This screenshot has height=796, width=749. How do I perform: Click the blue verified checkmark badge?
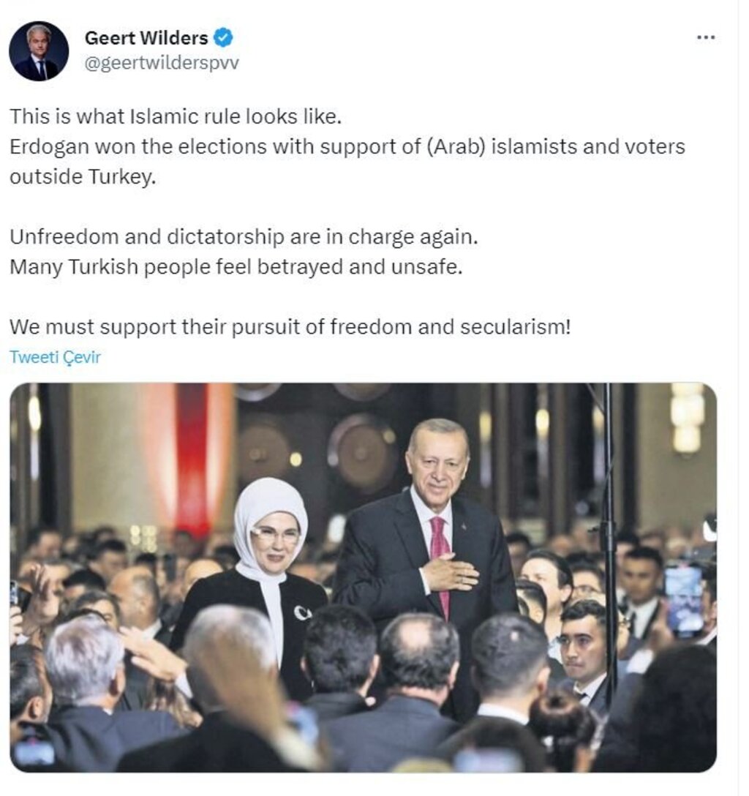pyautogui.click(x=223, y=37)
